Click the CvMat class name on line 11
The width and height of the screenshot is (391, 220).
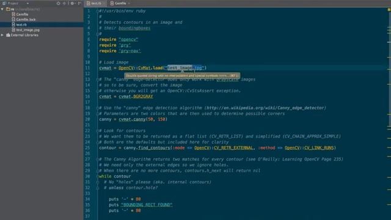(144, 68)
